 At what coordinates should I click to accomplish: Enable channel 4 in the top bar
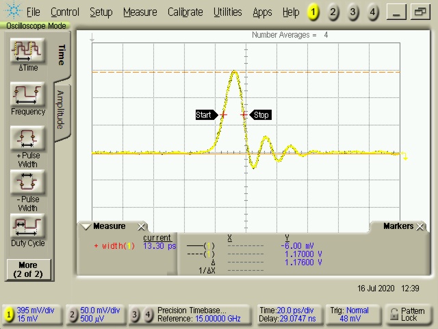pyautogui.click(x=372, y=12)
